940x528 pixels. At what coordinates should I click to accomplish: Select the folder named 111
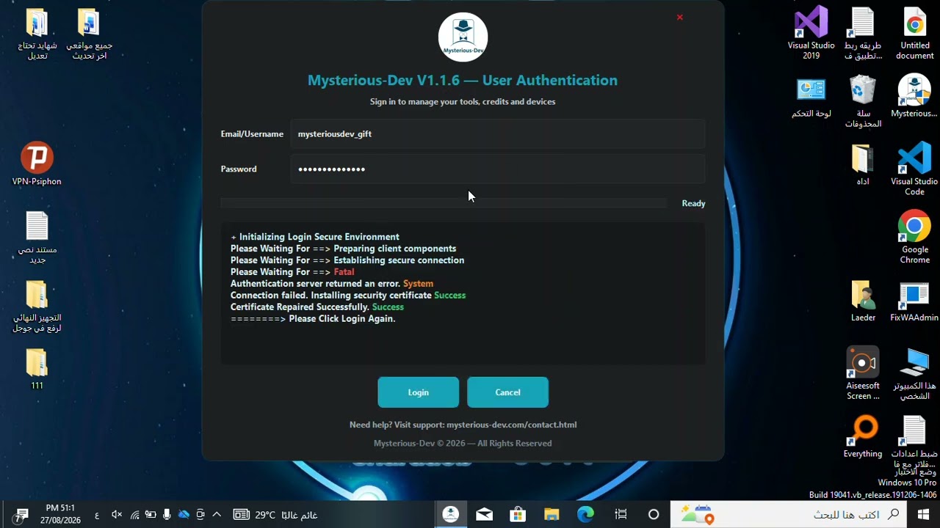[37, 369]
